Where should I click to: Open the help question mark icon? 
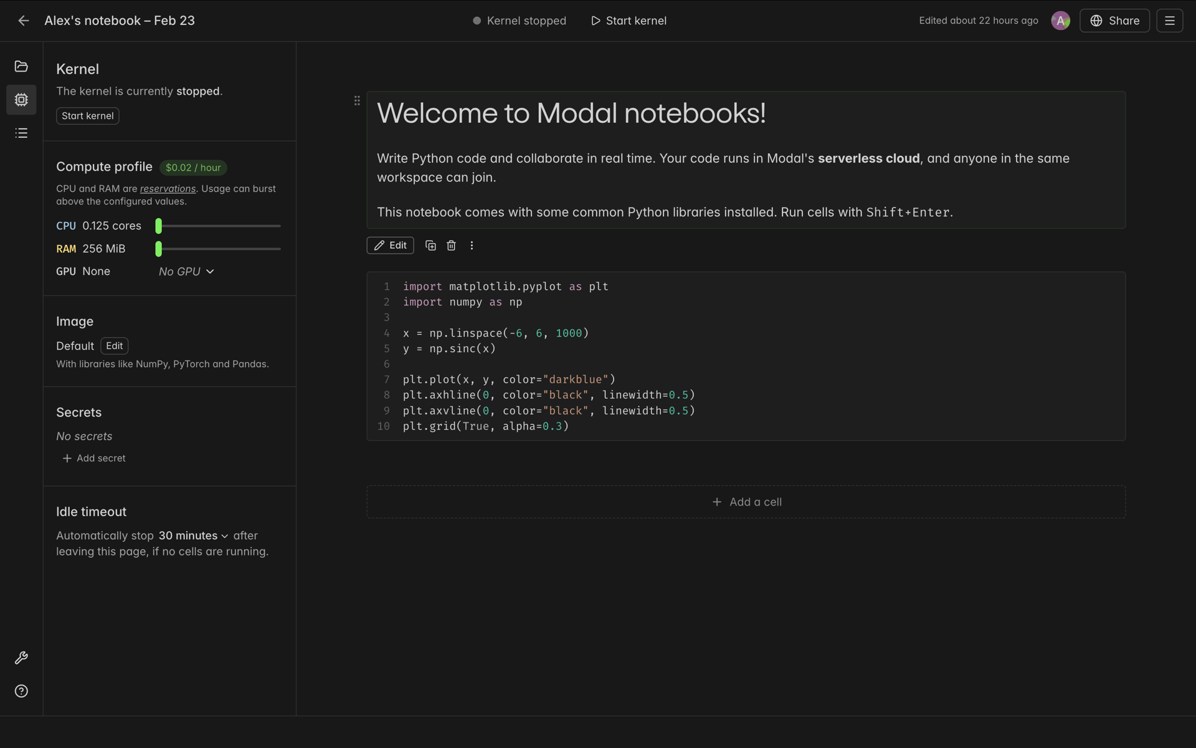21,691
